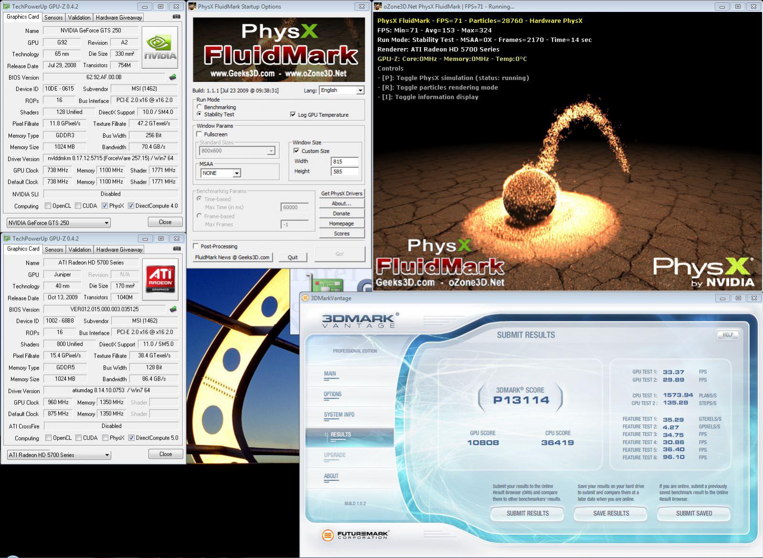
Task: Click the oZone3D FluidMark running window title icon
Action: (378, 6)
